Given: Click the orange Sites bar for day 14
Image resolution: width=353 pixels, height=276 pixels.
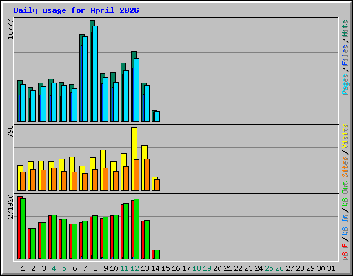Looking at the screenshot, I should [x=157, y=185].
